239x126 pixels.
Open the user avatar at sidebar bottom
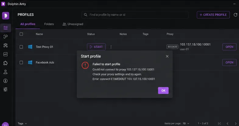(x=5, y=124)
